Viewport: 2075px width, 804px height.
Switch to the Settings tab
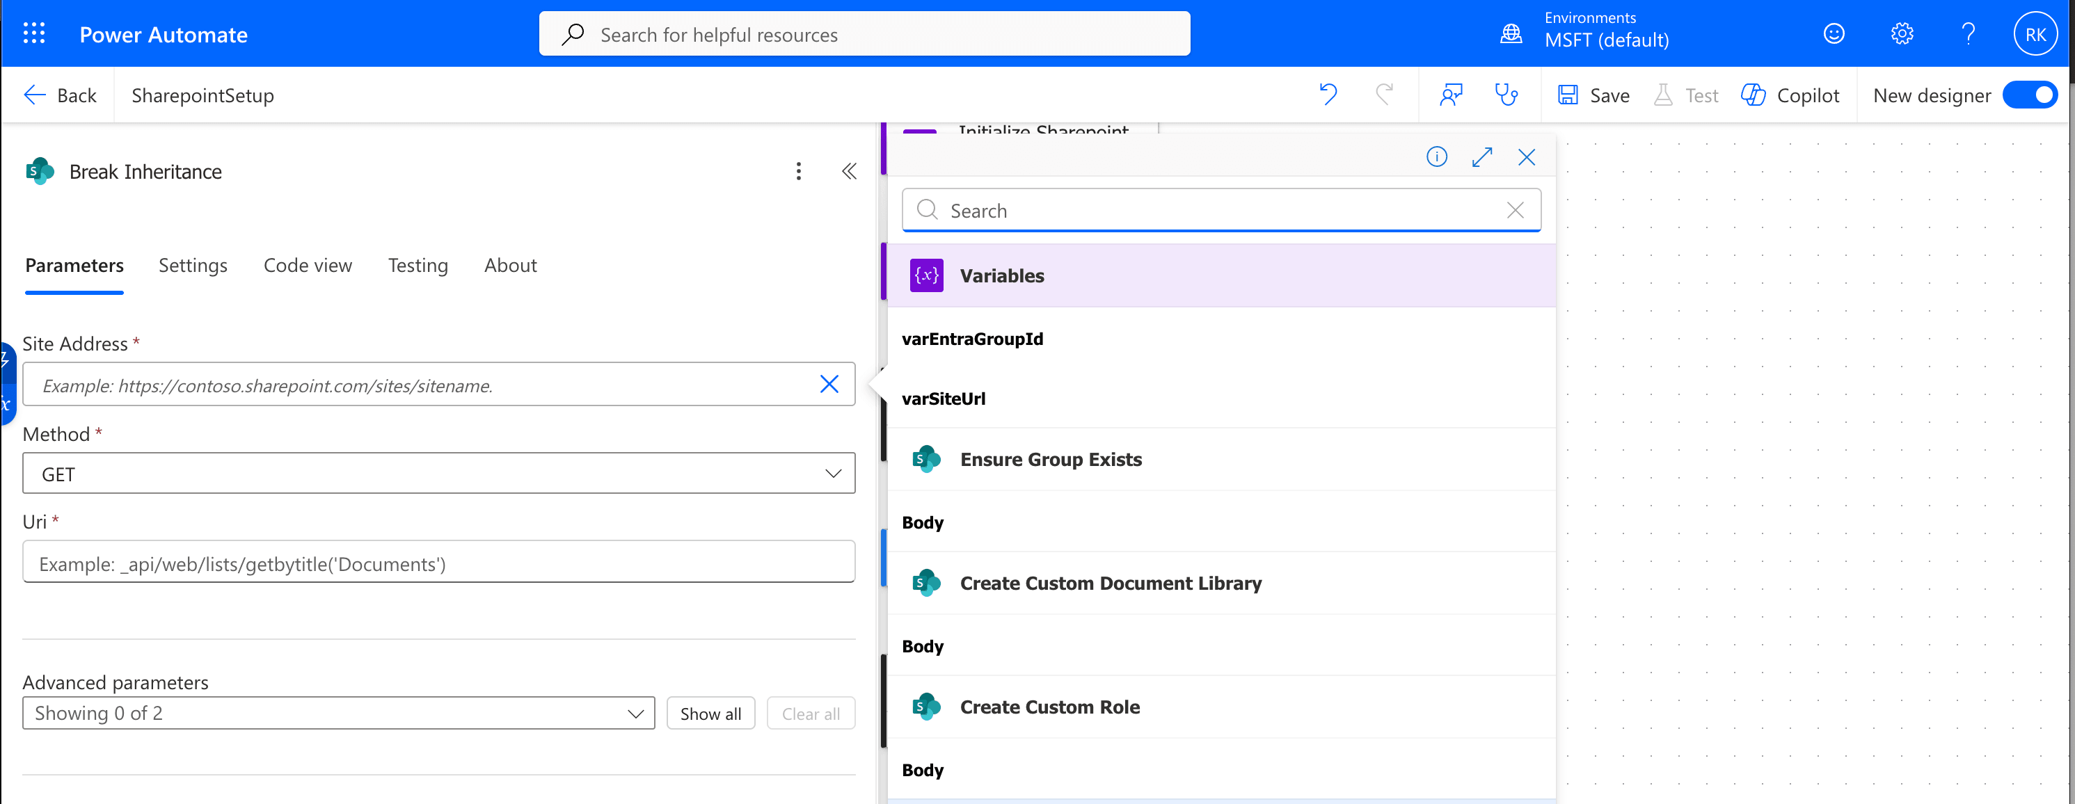point(193,266)
